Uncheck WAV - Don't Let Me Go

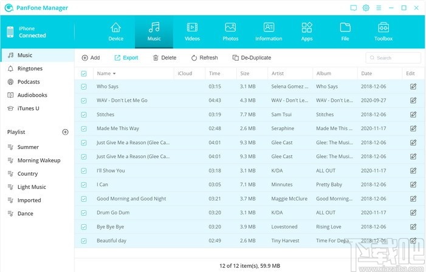pos(84,101)
